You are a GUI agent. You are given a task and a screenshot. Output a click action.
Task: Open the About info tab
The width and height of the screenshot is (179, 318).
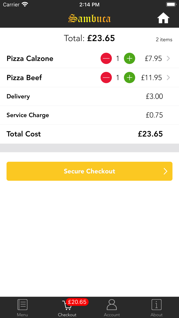click(x=156, y=308)
